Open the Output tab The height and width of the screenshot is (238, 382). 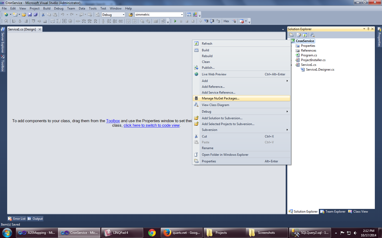click(35, 219)
